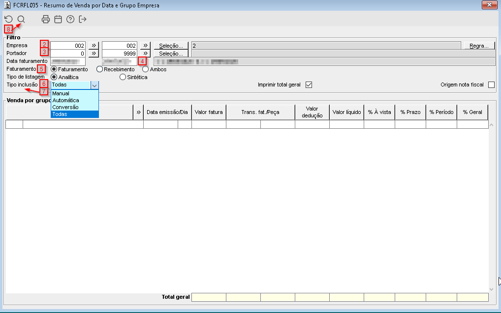The width and height of the screenshot is (501, 313).
Task: Open the Tipo inclusão dropdown arrow
Action: click(x=94, y=85)
